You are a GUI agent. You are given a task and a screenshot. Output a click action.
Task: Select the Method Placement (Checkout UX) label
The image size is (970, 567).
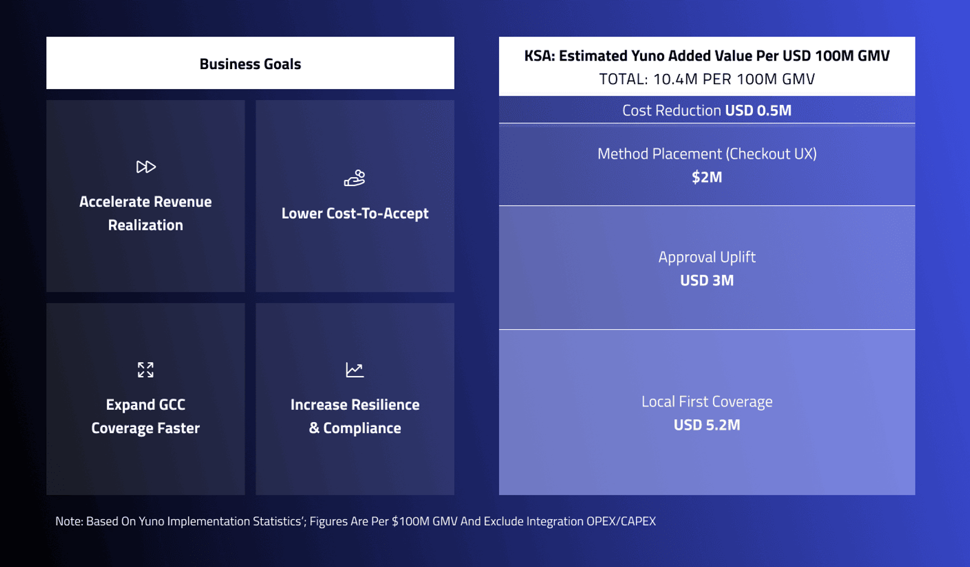[x=707, y=154]
